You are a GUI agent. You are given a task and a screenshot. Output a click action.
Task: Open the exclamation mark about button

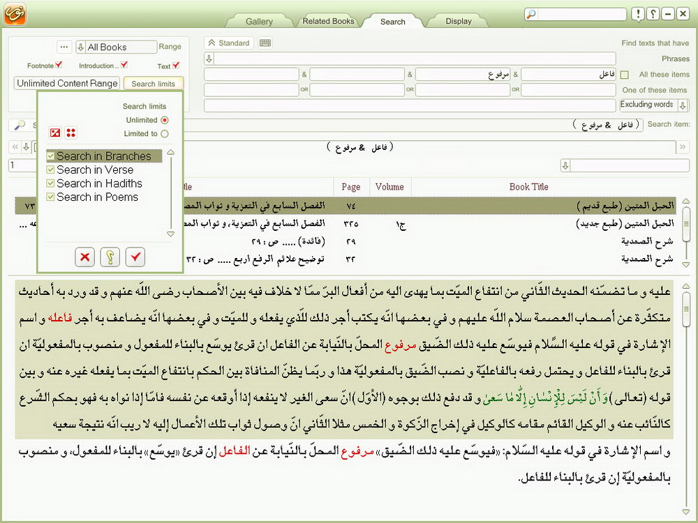pos(638,14)
